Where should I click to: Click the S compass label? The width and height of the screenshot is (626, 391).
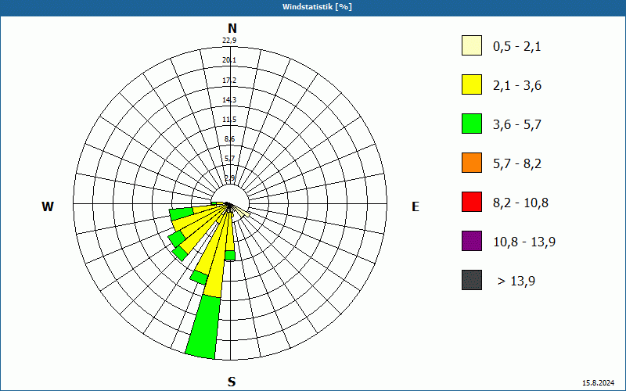(232, 382)
